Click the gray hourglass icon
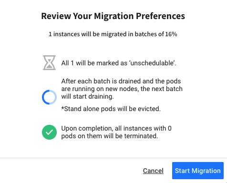This screenshot has width=227, height=183. tap(49, 62)
